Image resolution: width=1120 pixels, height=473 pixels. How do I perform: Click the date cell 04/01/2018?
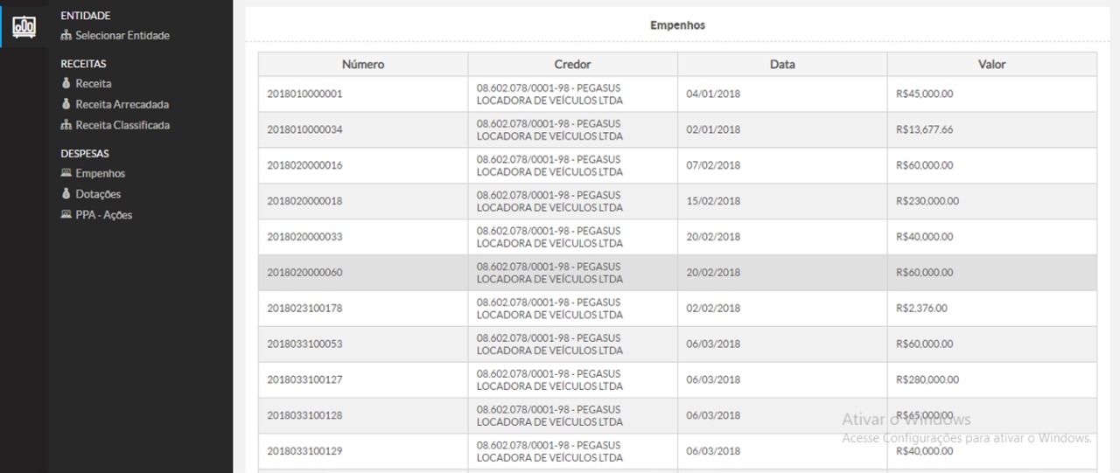click(713, 94)
